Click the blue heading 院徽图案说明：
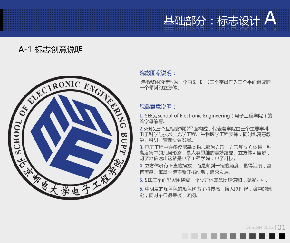Viewport: 290px width, 243px height. 157,73
